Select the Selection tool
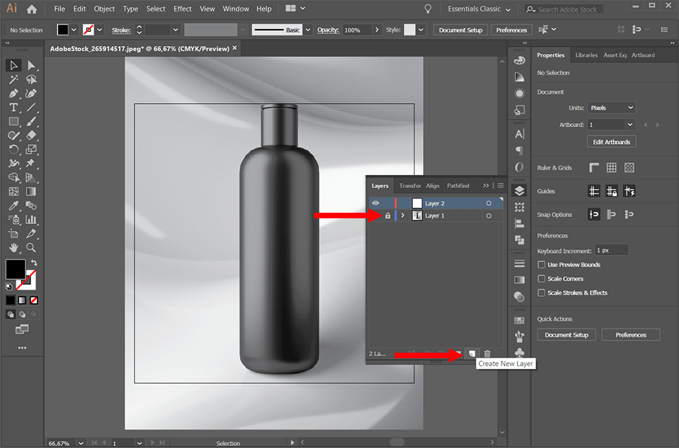This screenshot has width=679, height=448. click(x=13, y=65)
